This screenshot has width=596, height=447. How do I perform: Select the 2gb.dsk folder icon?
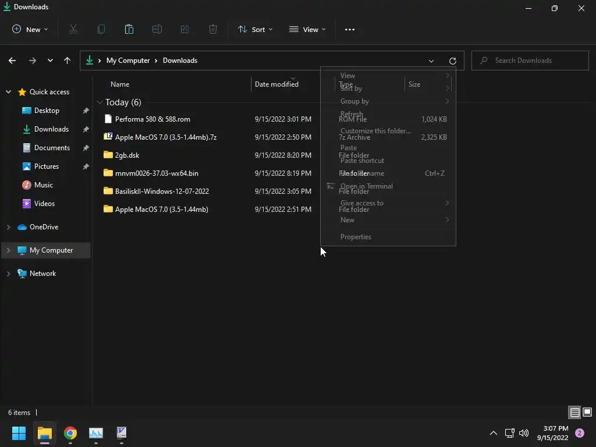point(108,155)
